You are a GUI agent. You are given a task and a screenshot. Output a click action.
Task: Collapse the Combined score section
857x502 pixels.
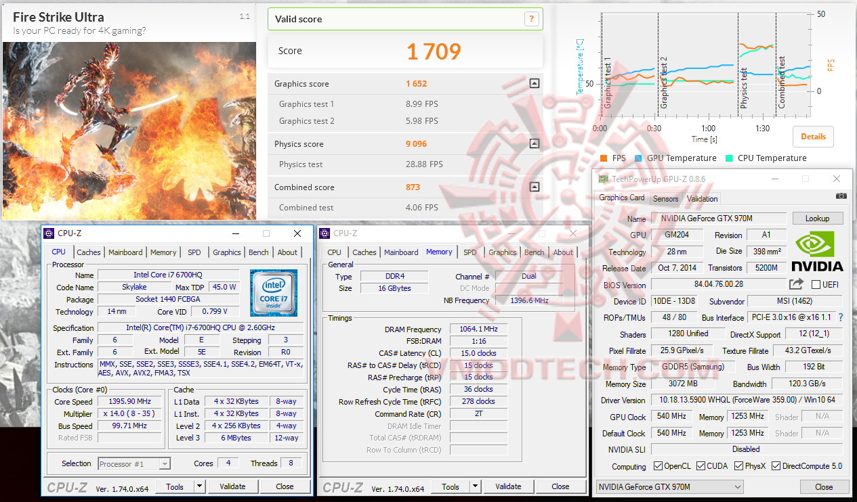[x=535, y=187]
